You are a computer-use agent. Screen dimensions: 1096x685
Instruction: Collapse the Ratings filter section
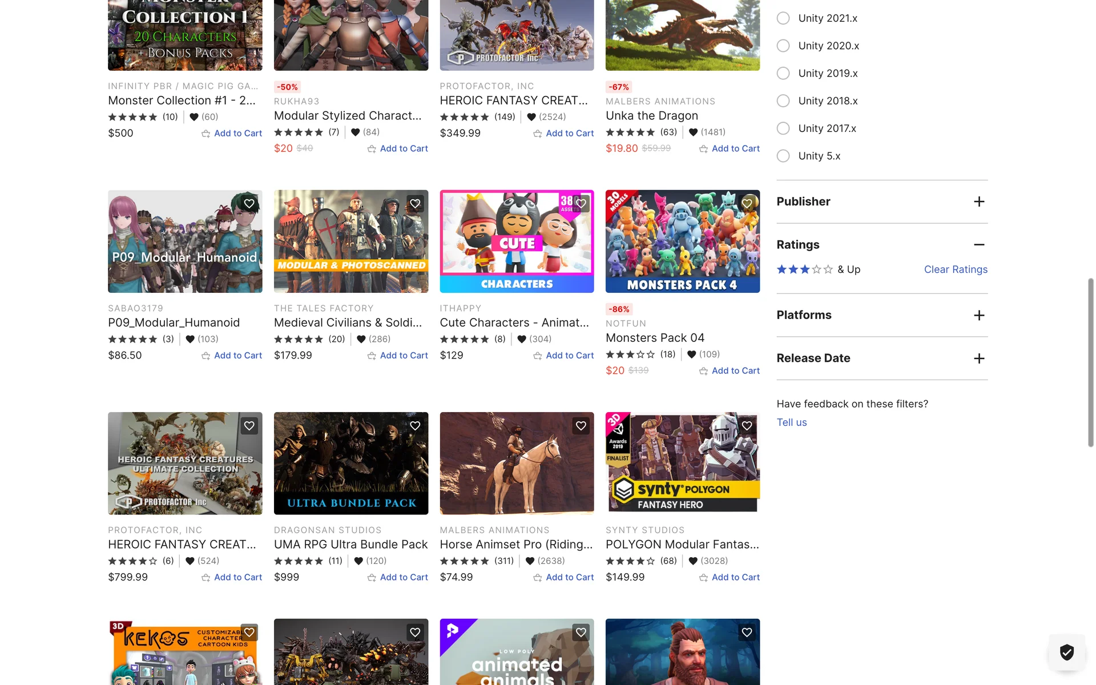click(978, 245)
